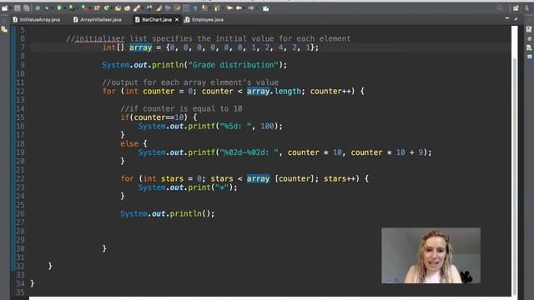This screenshot has width=534, height=300.
Task: Click "//if counter is equal to 10" comment
Action: click(x=181, y=108)
